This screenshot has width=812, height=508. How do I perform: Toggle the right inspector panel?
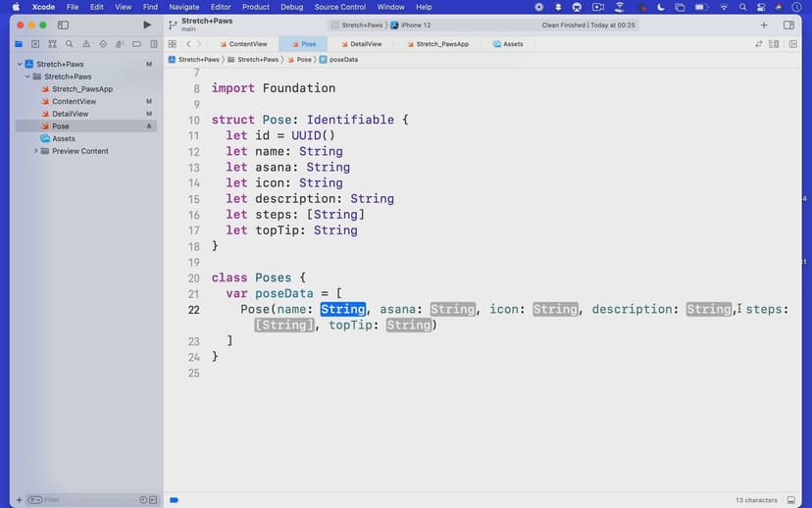pos(789,25)
